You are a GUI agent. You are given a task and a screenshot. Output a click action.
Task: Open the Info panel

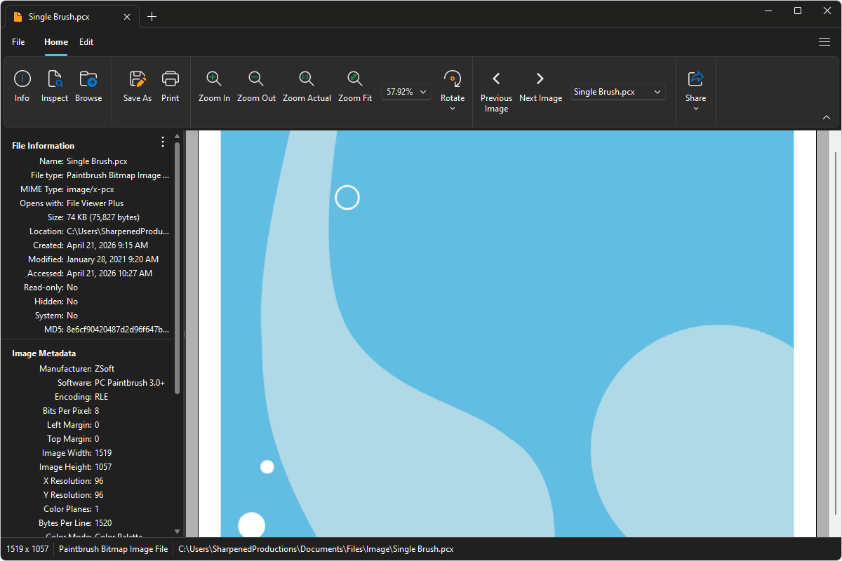tap(22, 86)
